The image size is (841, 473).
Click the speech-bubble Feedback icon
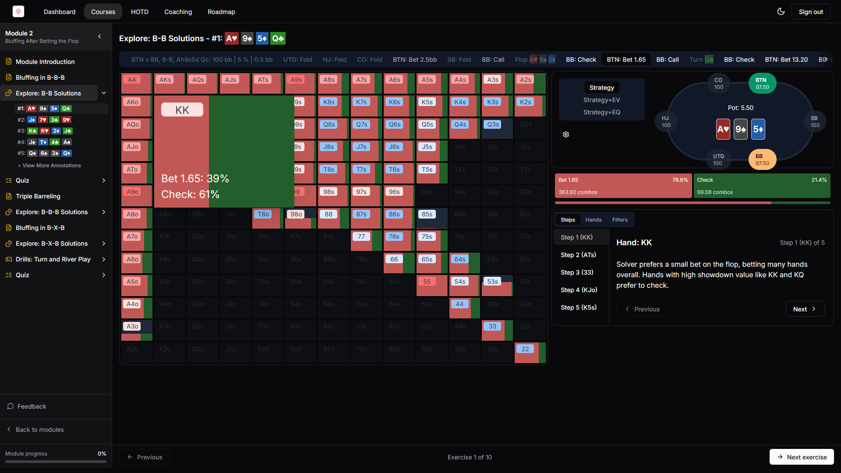(10, 406)
